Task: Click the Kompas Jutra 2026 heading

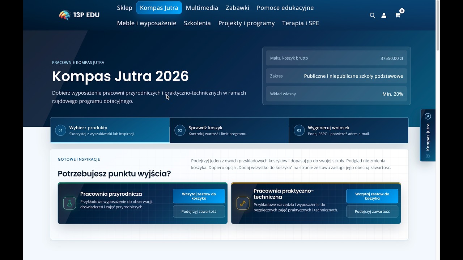Action: [120, 76]
